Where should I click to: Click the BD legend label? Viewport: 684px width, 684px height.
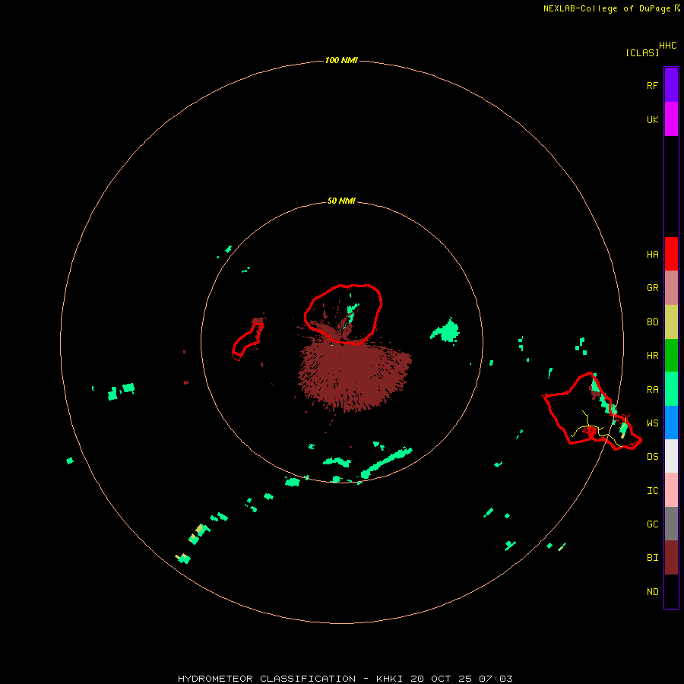[x=652, y=322]
